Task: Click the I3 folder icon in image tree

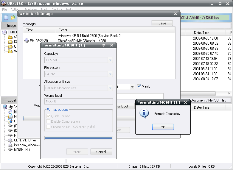Action: coord(10,42)
